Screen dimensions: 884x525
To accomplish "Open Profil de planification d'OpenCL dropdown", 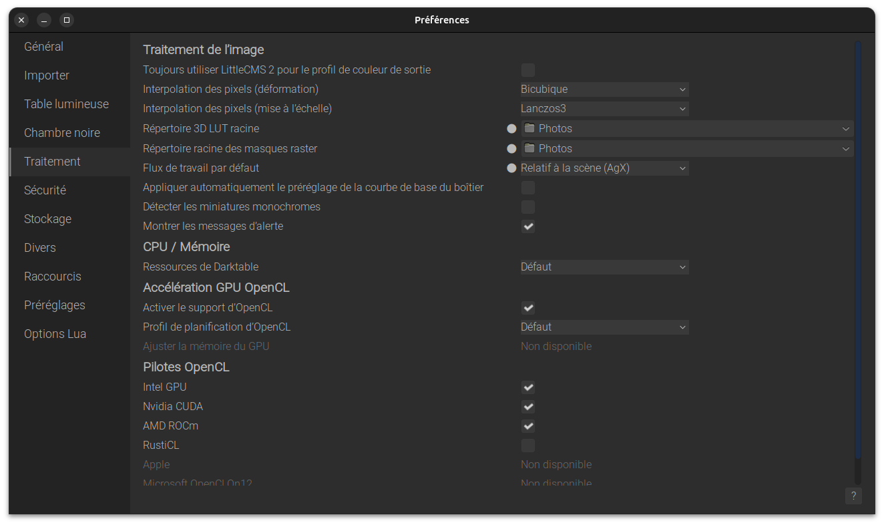I will [x=604, y=327].
